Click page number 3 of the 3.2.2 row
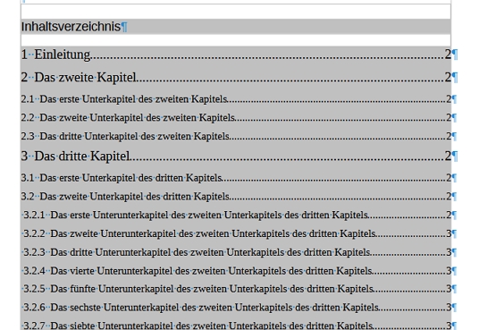The image size is (496, 330). pos(449,233)
